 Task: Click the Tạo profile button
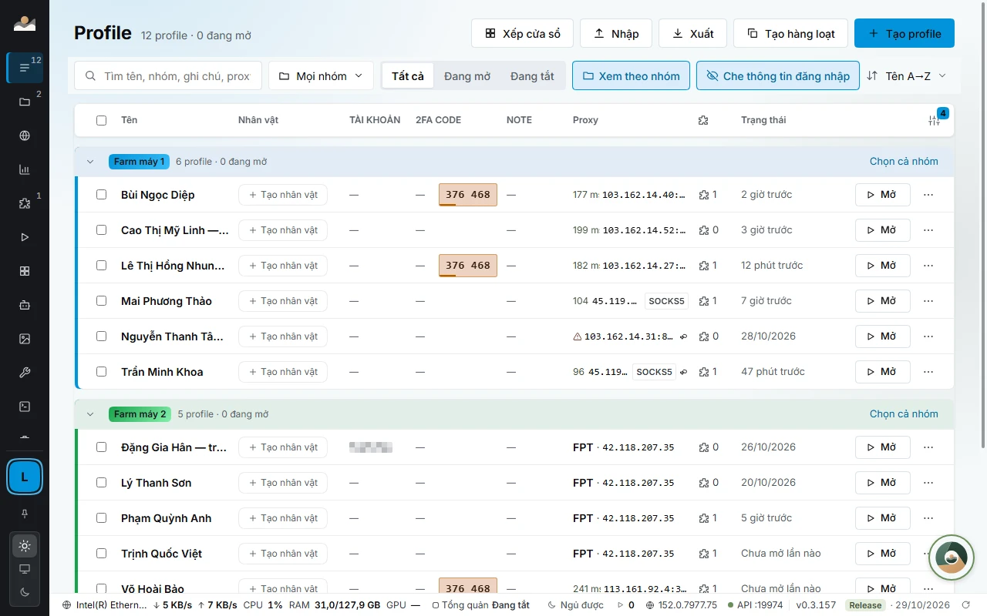pyautogui.click(x=904, y=33)
